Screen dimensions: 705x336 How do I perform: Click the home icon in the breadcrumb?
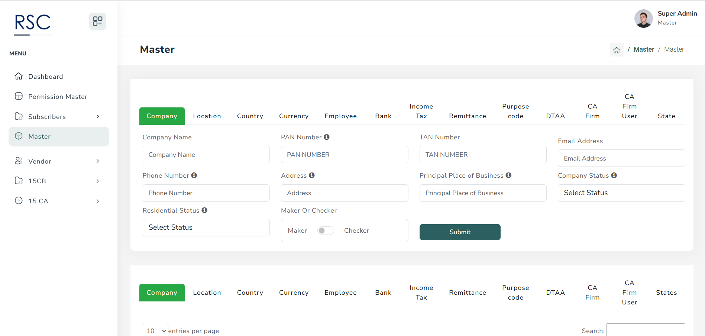617,50
